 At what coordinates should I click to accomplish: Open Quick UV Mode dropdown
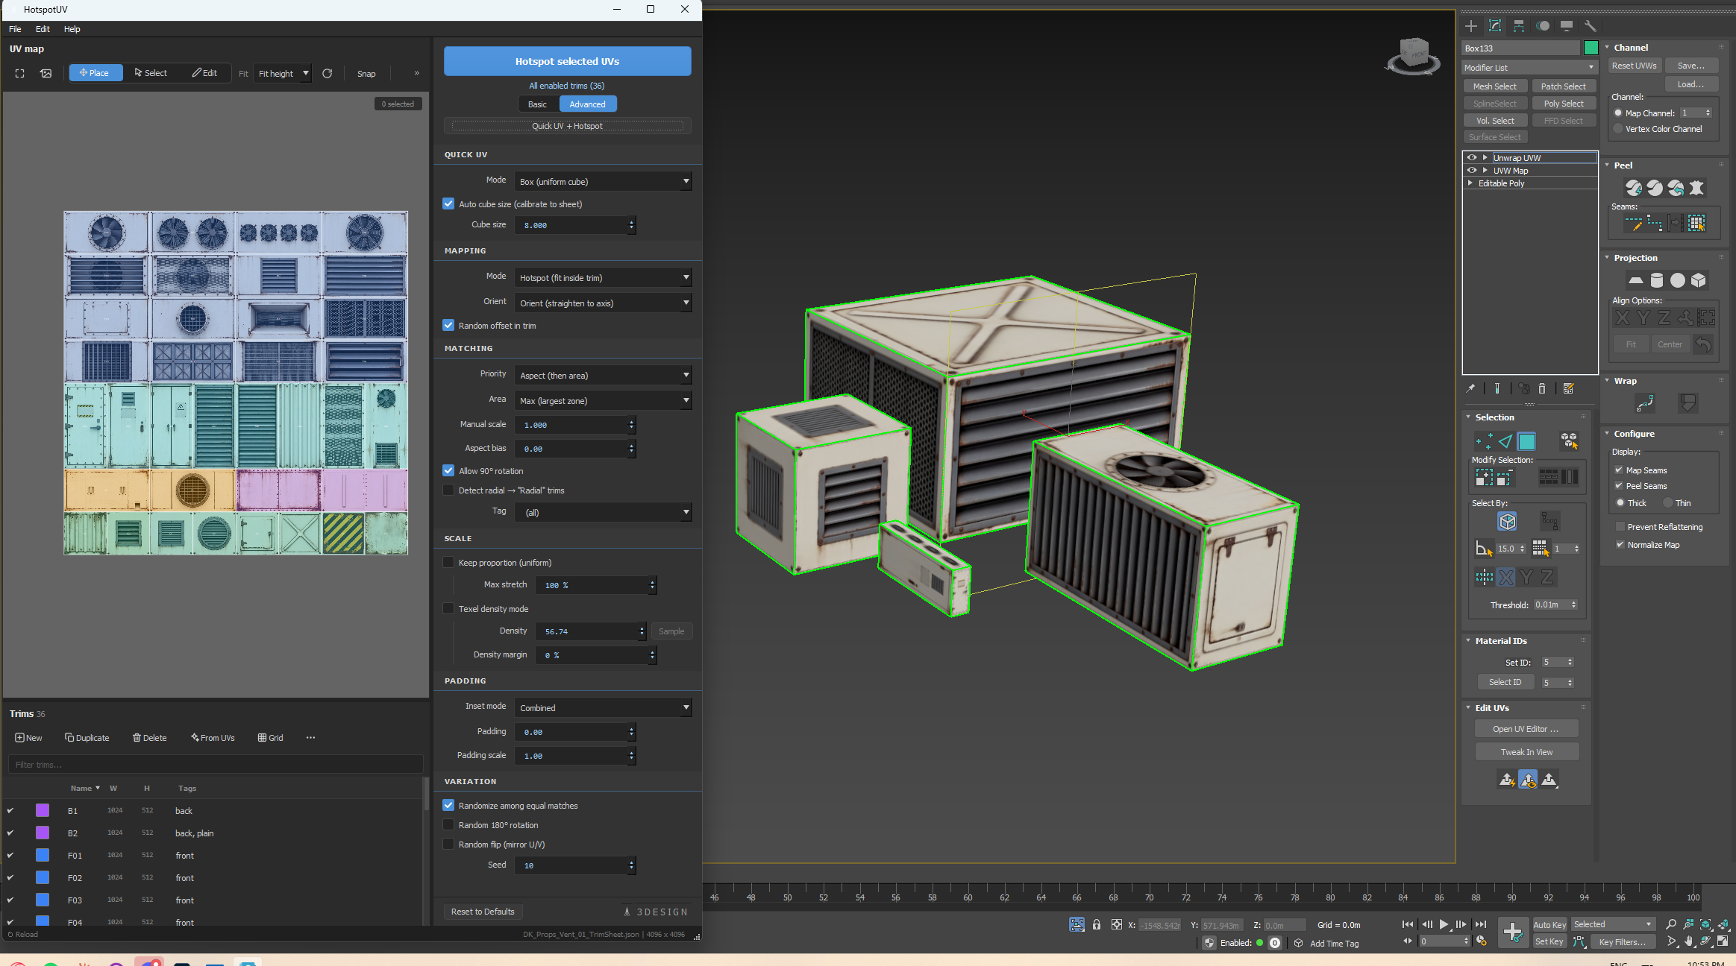[x=604, y=181]
